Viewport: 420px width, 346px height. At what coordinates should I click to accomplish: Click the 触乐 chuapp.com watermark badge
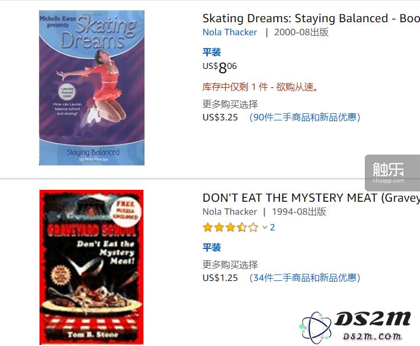click(392, 173)
